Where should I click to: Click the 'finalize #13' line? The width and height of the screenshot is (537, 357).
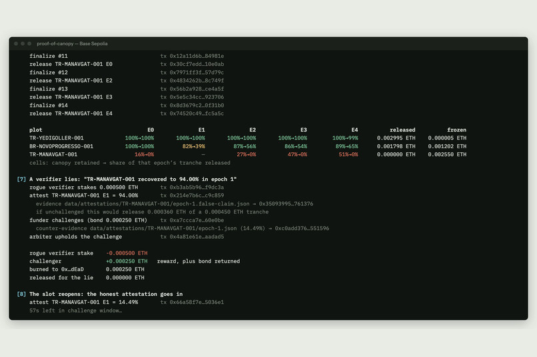coord(48,89)
